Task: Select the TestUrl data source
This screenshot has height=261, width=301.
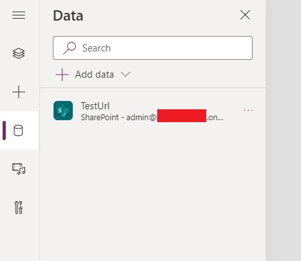Action: pos(153,111)
